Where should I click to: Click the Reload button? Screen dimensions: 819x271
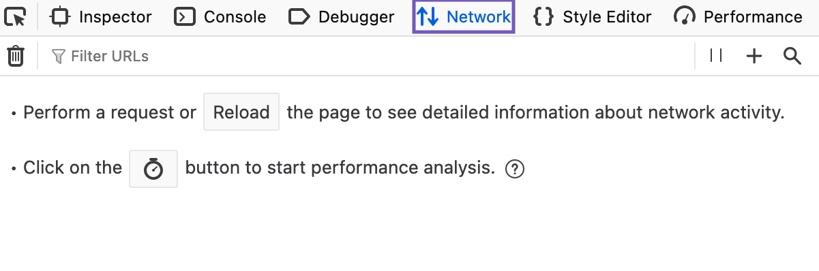coord(241,112)
